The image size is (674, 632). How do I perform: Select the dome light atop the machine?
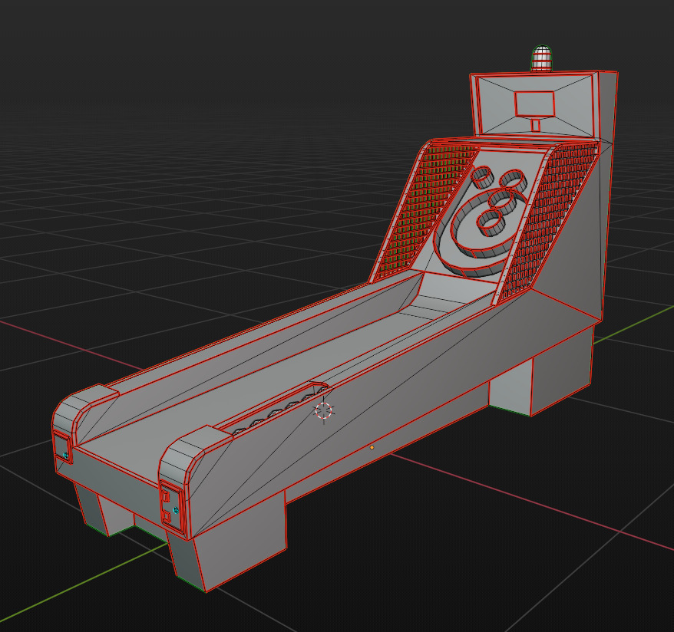tap(542, 58)
